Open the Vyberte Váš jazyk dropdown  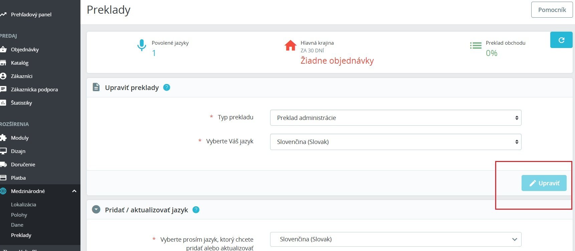(x=395, y=142)
